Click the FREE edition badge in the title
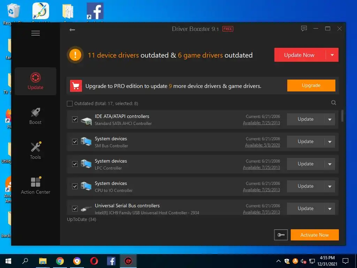This screenshot has width=357, height=268. click(228, 29)
